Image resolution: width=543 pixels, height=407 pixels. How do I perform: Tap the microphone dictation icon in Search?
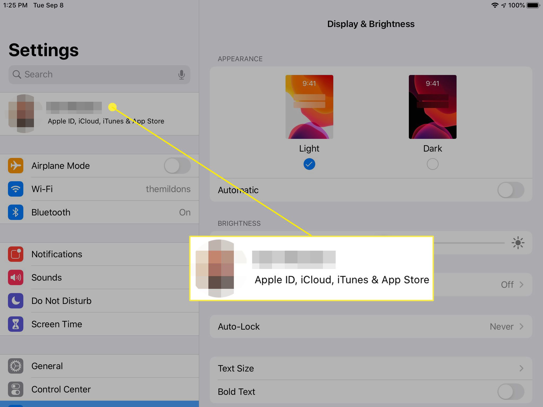182,75
